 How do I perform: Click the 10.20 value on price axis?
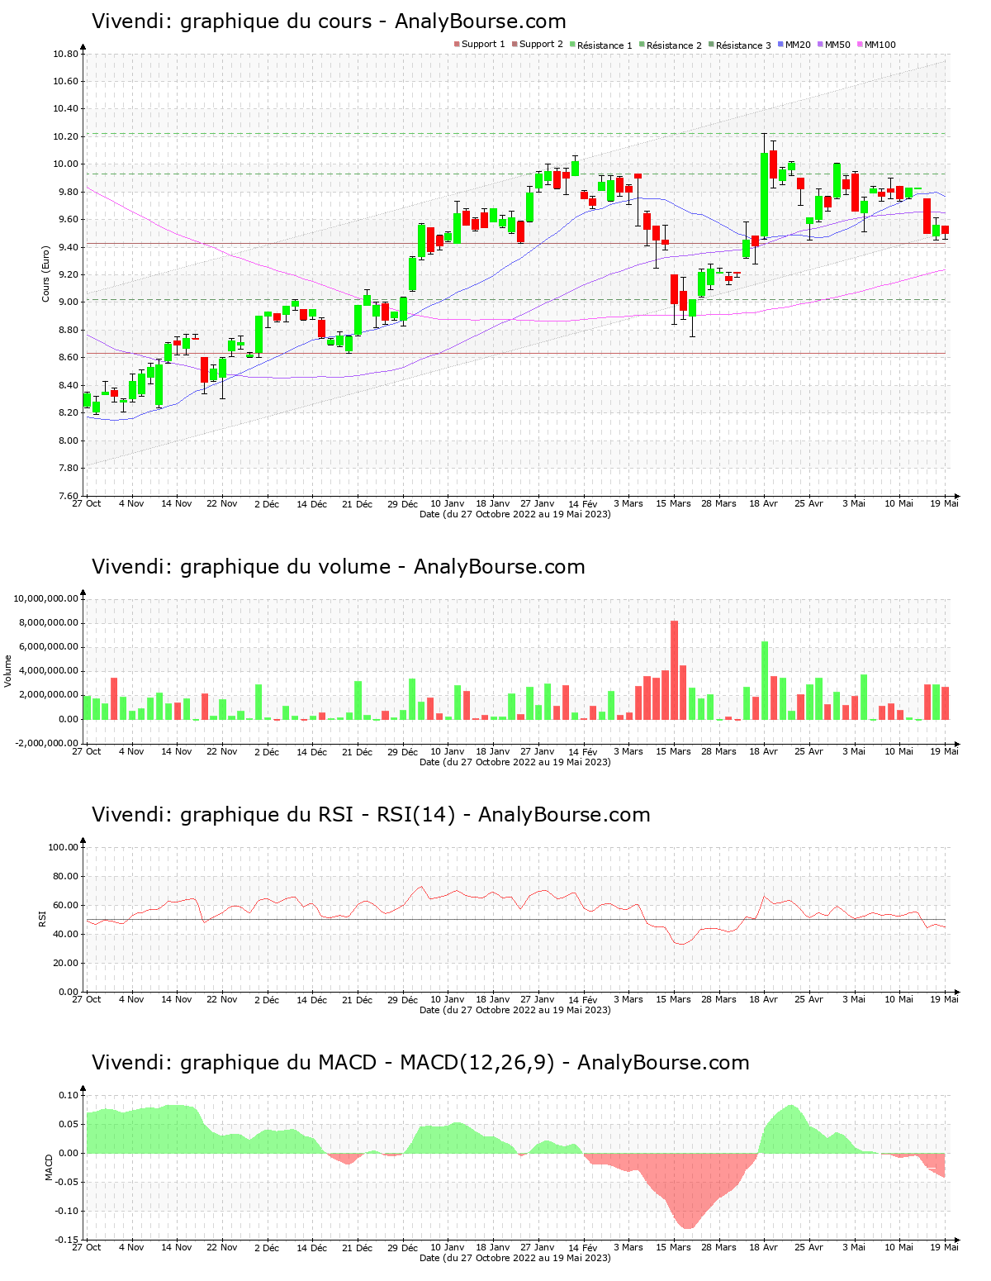coord(65,137)
